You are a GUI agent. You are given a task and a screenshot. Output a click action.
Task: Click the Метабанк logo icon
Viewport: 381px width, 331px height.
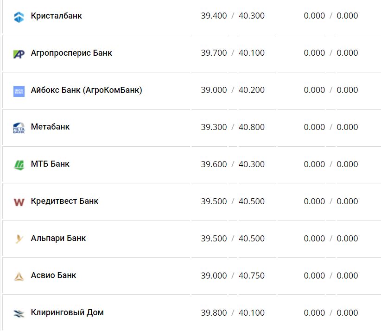click(x=19, y=127)
